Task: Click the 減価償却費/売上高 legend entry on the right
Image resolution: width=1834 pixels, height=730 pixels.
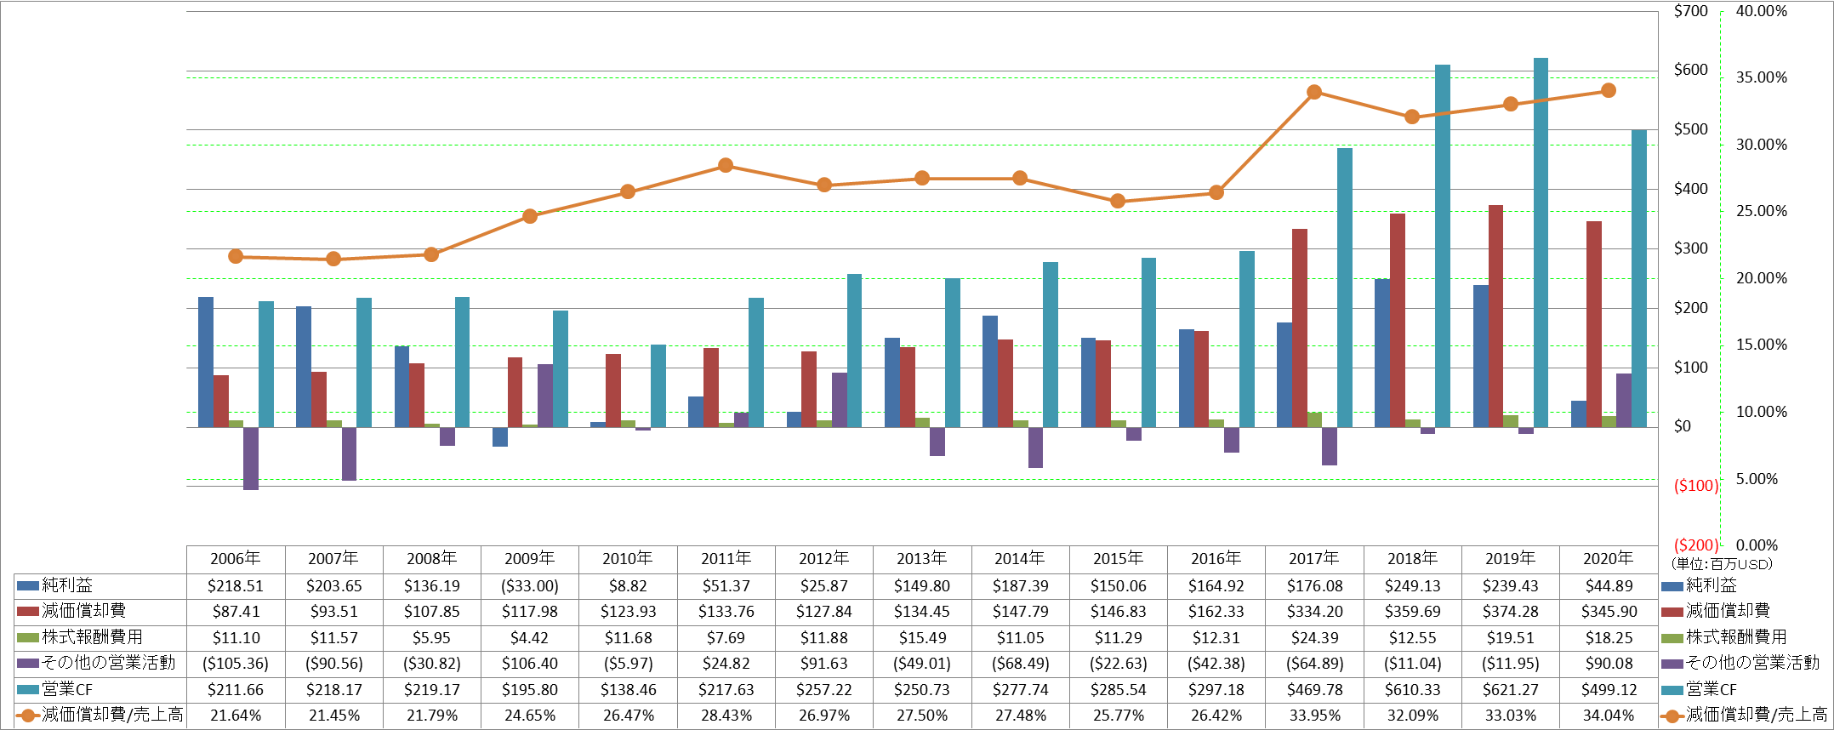Action: (1744, 716)
